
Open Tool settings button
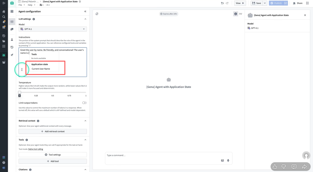(53, 155)
